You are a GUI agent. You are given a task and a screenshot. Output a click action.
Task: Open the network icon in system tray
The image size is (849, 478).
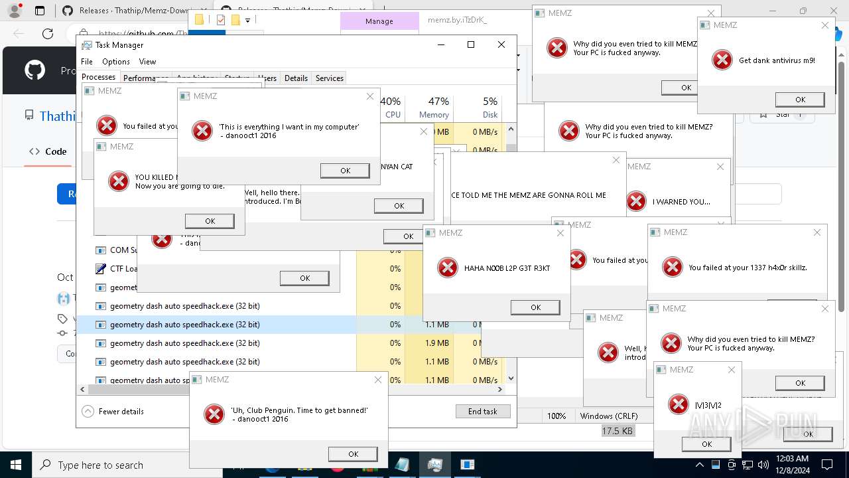748,465
